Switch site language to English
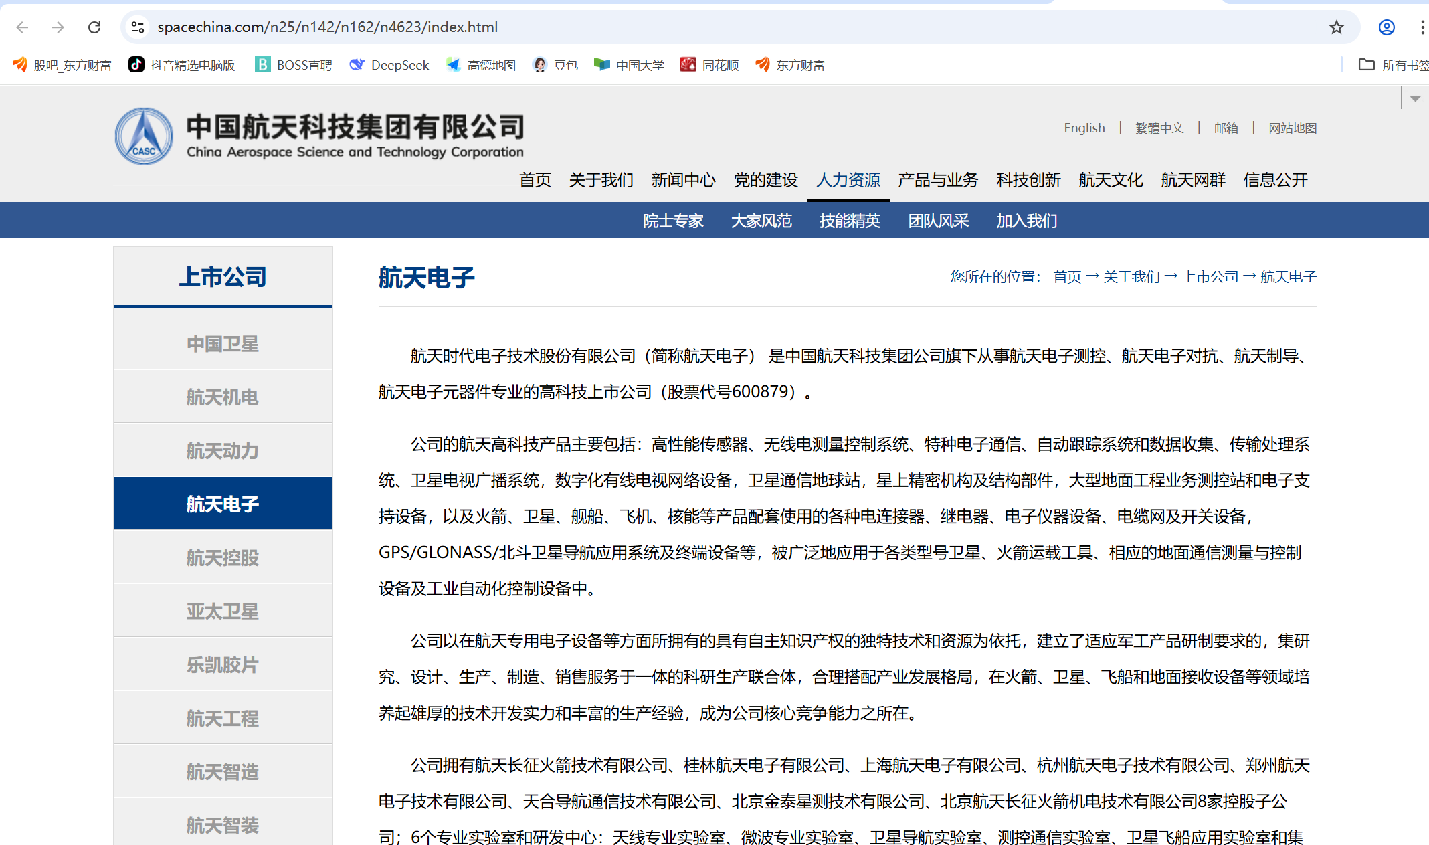1429x845 pixels. tap(1084, 128)
